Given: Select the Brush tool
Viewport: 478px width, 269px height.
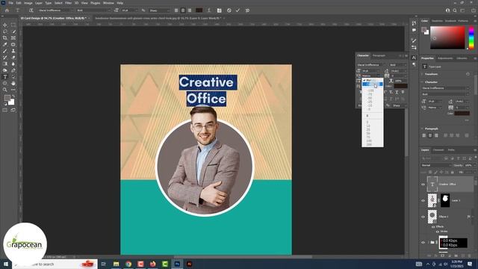Looking at the screenshot, I should click(x=5, y=51).
